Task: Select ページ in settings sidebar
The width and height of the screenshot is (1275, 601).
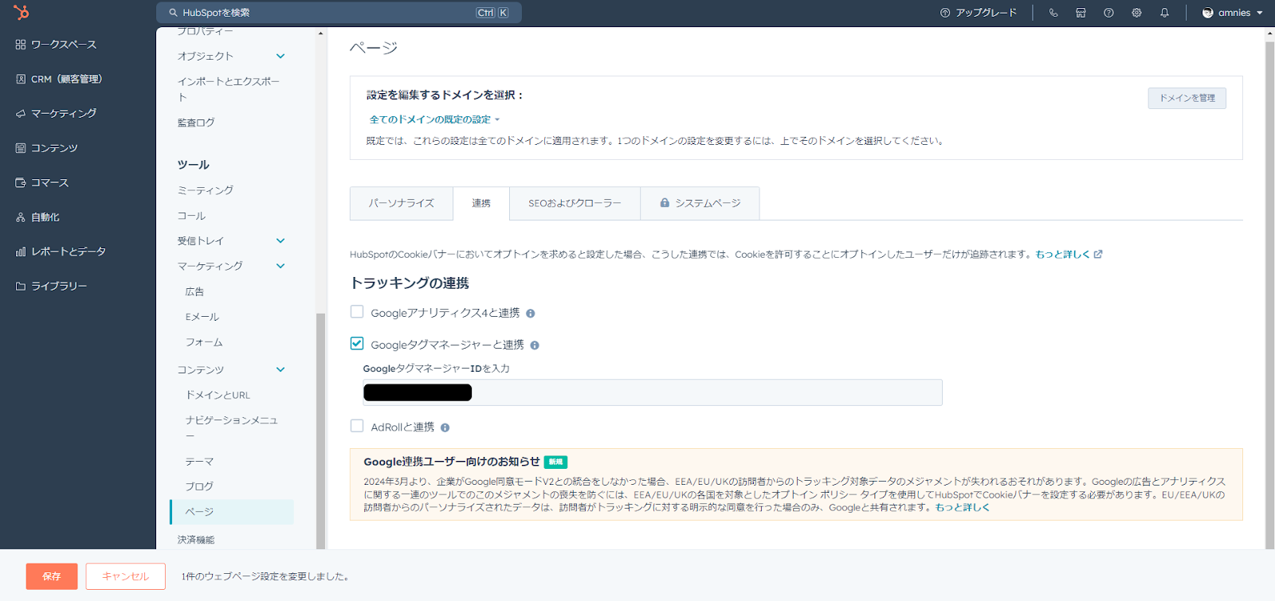Action: point(232,512)
